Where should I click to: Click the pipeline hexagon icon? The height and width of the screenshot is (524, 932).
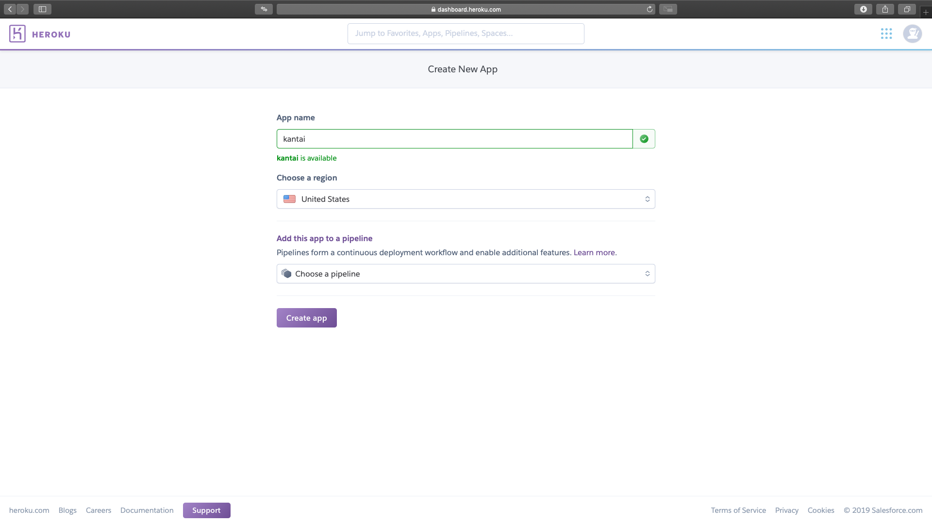pyautogui.click(x=286, y=274)
